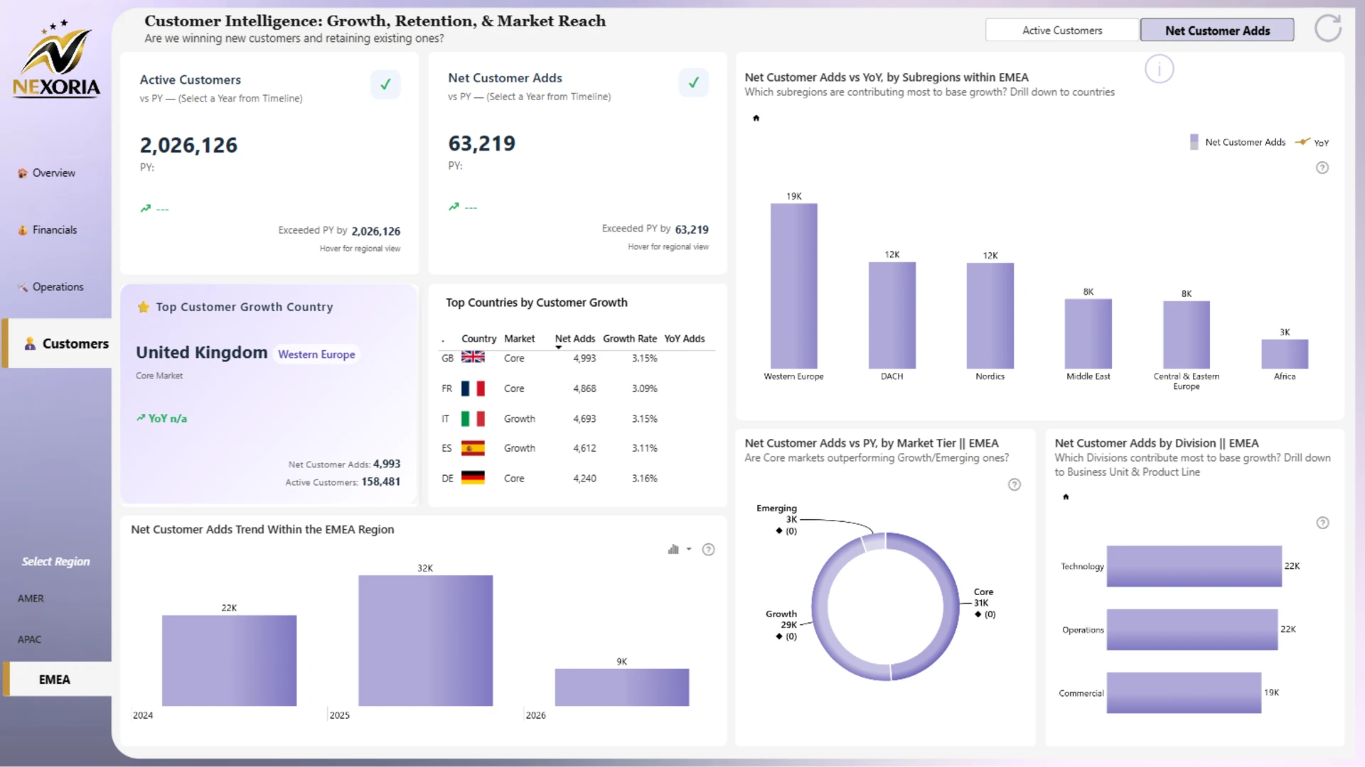Click home drill-up icon in Subregions chart

click(756, 118)
